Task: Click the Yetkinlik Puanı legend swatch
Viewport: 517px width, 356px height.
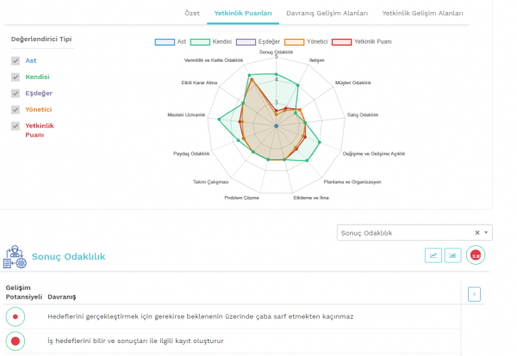Action: tap(342, 41)
